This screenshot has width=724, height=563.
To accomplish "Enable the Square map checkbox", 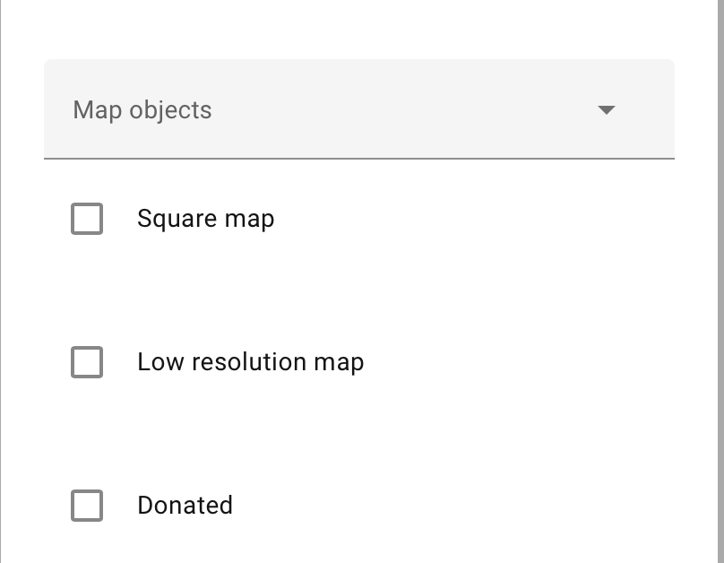I will click(x=87, y=219).
